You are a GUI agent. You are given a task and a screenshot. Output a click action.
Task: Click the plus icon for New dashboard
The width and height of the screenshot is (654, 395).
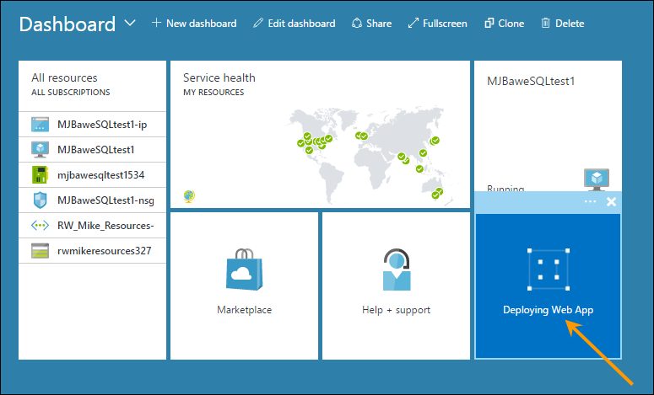pos(156,23)
